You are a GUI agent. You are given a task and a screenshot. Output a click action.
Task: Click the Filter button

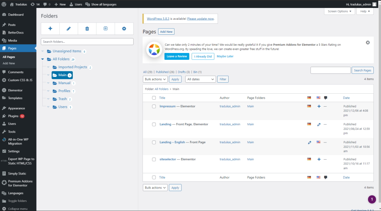coord(223,79)
